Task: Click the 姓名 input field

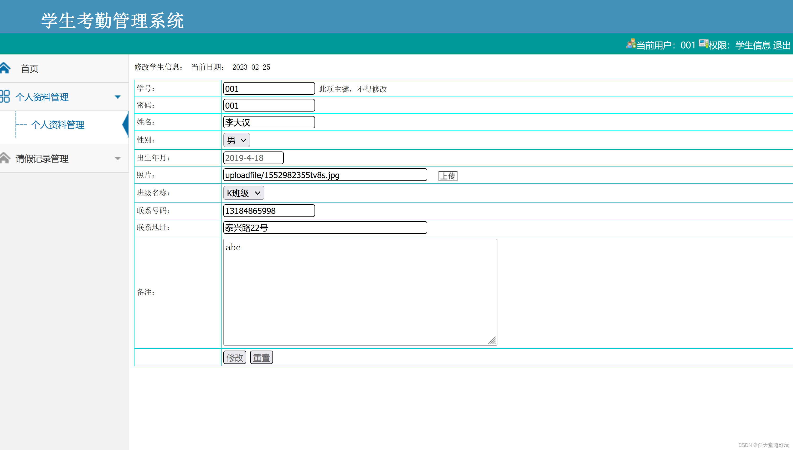Action: point(269,122)
